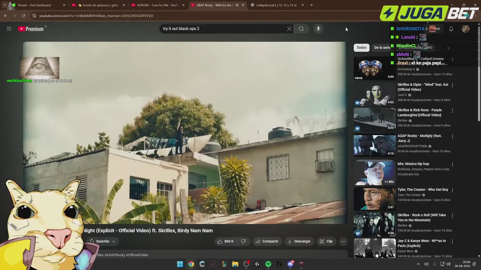The width and height of the screenshot is (481, 270).
Task: Click the video player to pause
Action: point(185,133)
